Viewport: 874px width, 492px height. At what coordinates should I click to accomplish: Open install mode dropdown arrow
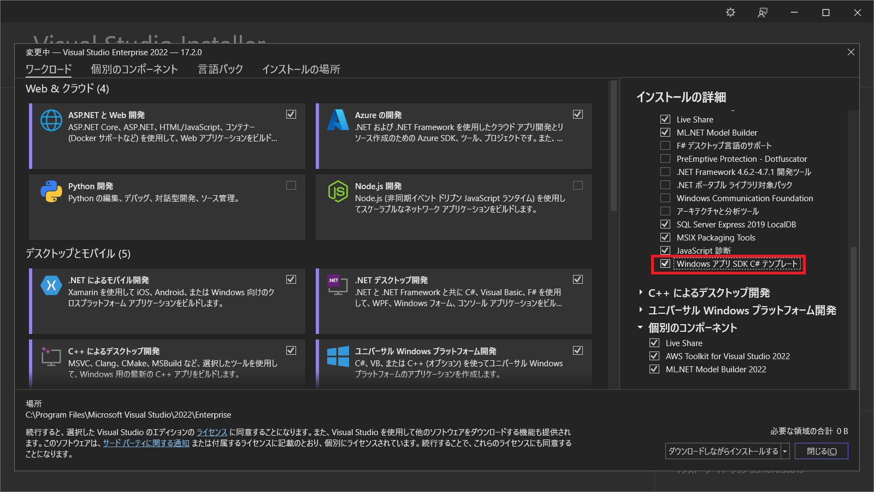click(785, 451)
